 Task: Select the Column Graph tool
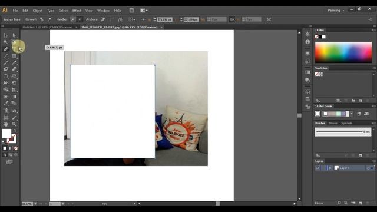point(14,111)
